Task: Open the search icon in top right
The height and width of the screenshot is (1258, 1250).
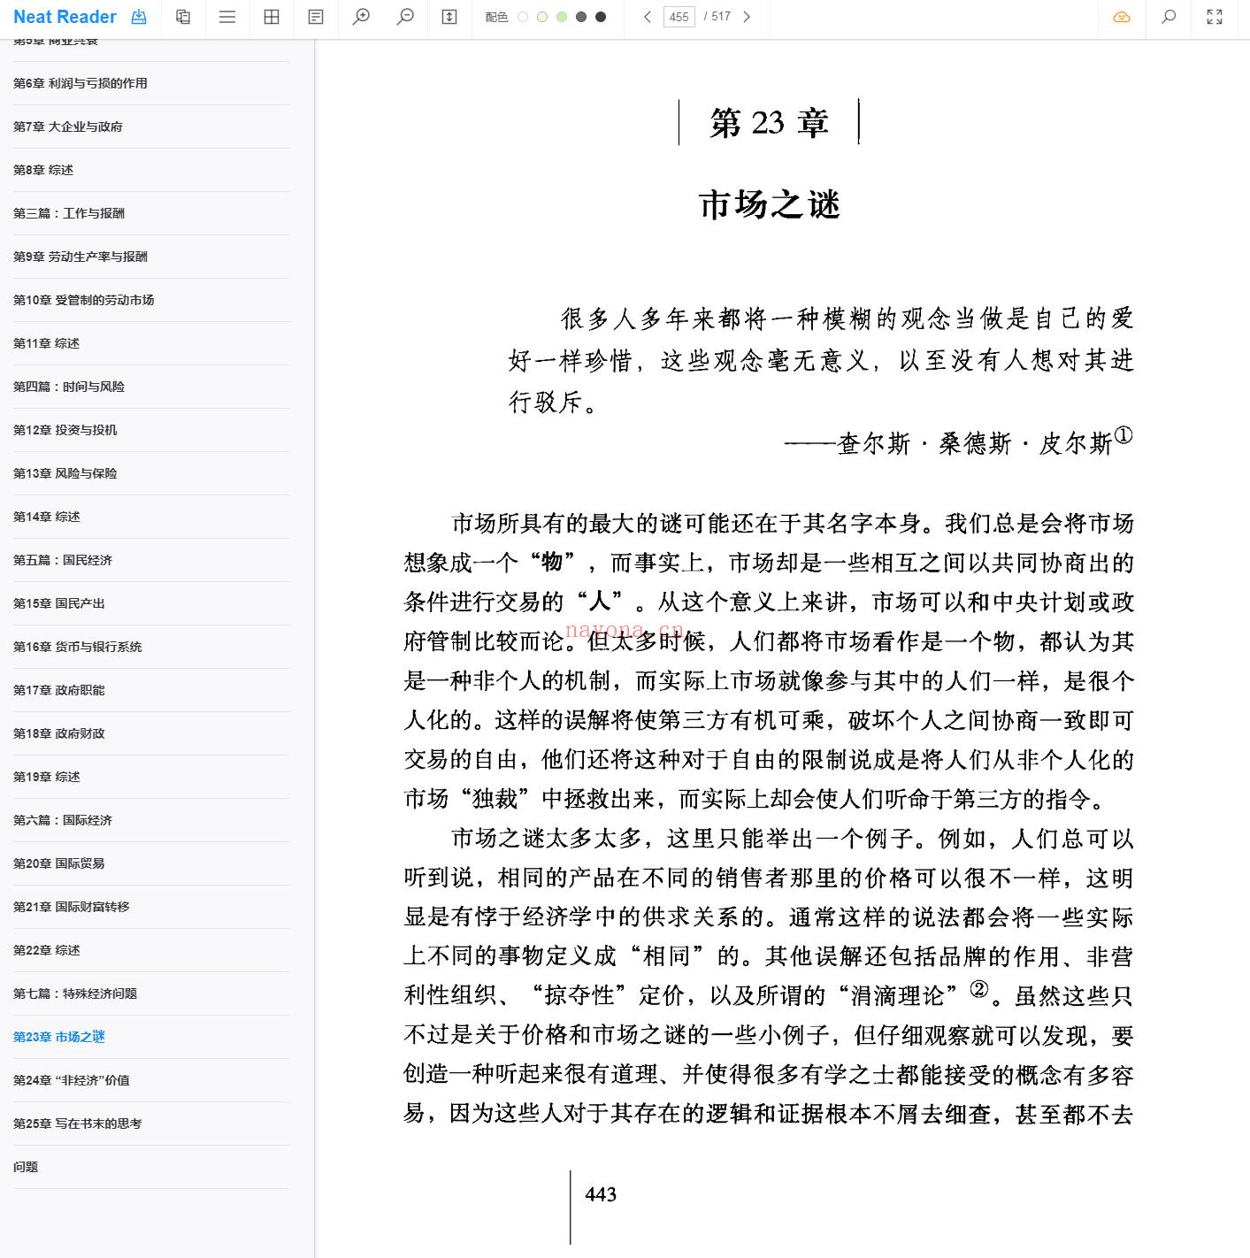Action: [1169, 17]
